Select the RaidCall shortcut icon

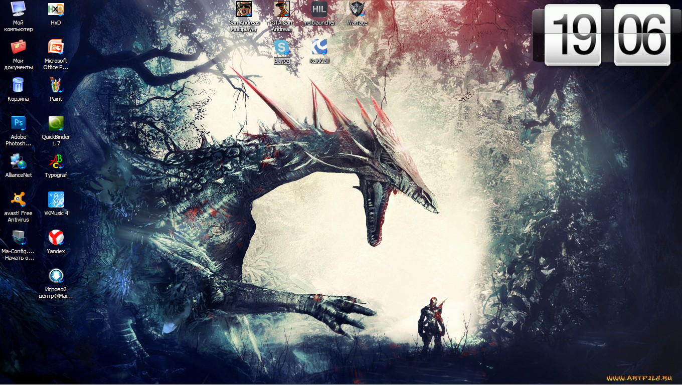319,47
